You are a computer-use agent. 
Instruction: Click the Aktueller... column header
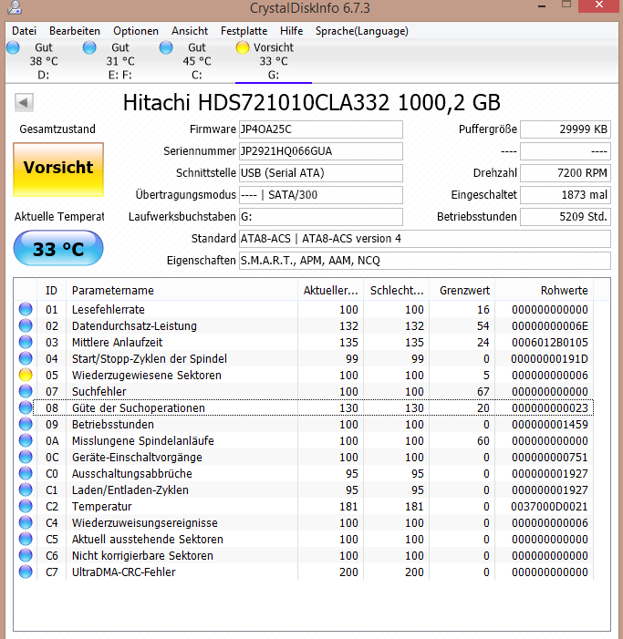click(331, 290)
